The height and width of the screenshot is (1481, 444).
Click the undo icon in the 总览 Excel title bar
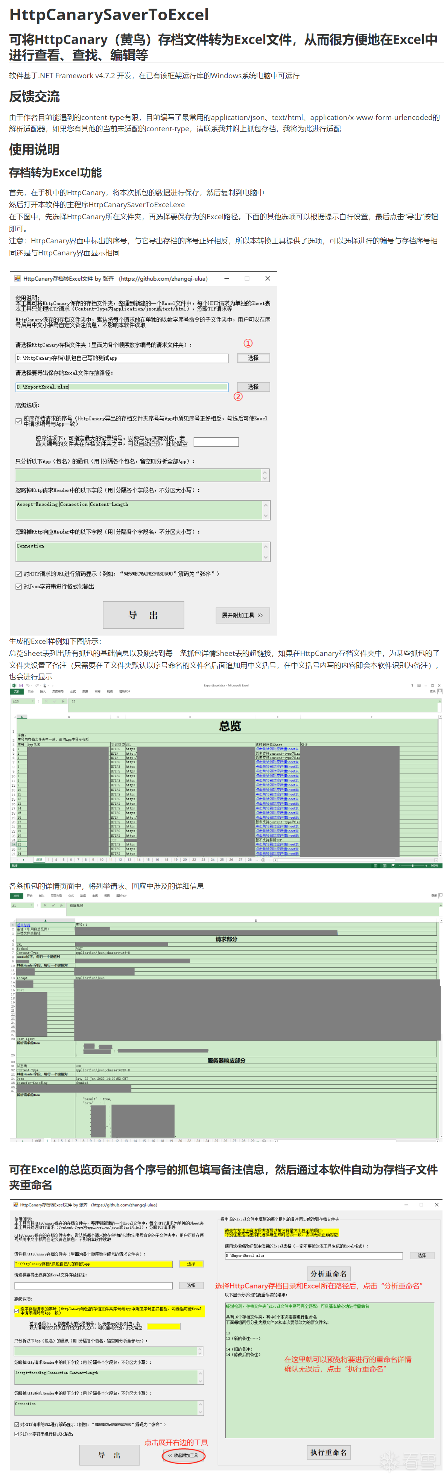tap(27, 685)
